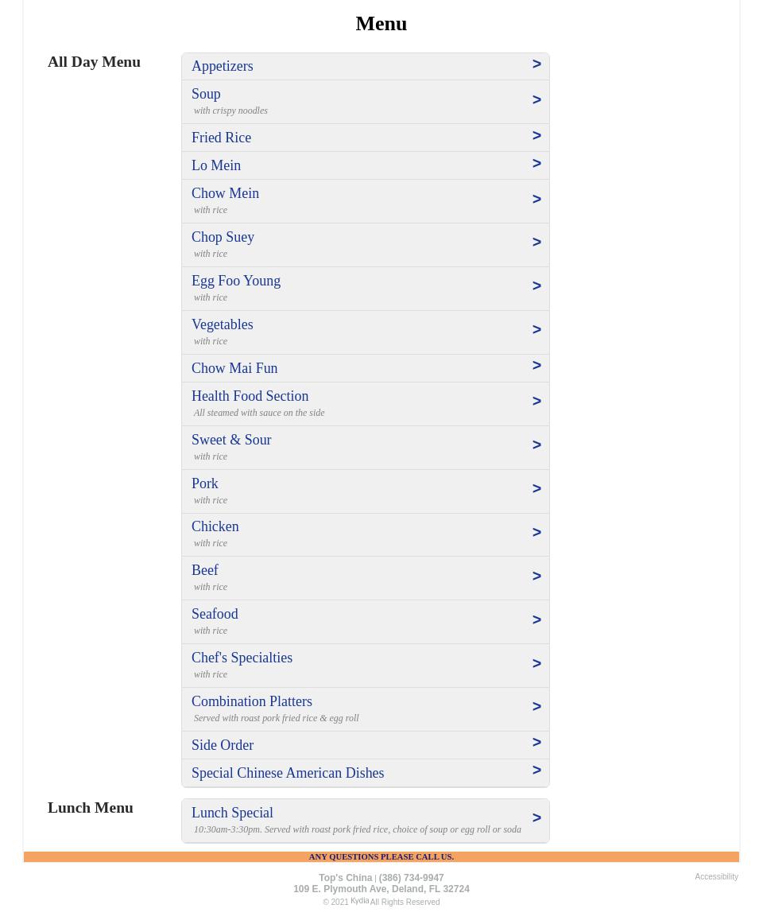763x924 pixels.
Task: Click the Kydia footer link
Action: coord(359,901)
